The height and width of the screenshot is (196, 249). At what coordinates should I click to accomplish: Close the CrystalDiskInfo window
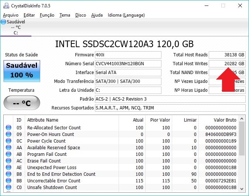[240, 6]
